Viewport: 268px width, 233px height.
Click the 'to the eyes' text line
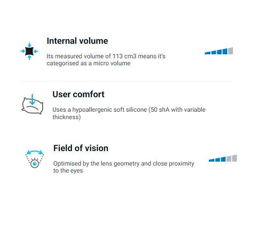(x=68, y=170)
